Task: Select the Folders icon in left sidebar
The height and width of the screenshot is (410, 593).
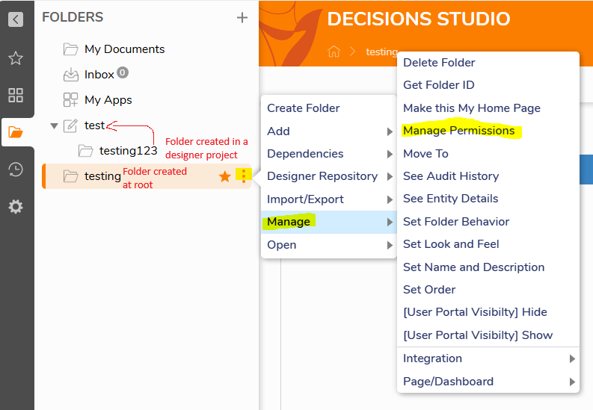Action: 16,133
